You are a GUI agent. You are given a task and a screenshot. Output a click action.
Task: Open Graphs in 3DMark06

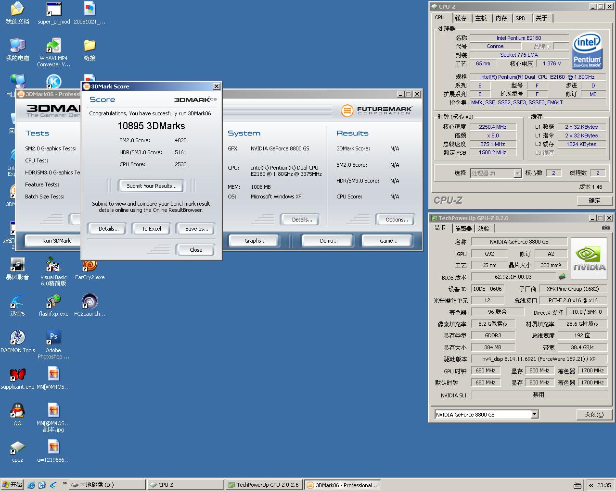click(255, 241)
